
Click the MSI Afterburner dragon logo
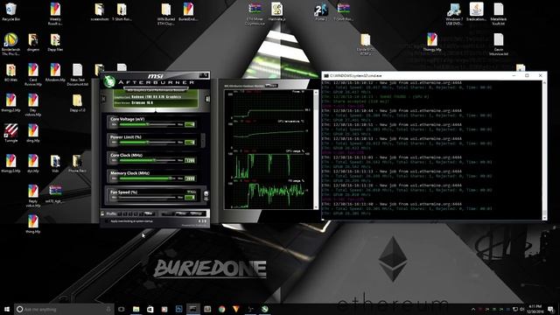pos(108,81)
